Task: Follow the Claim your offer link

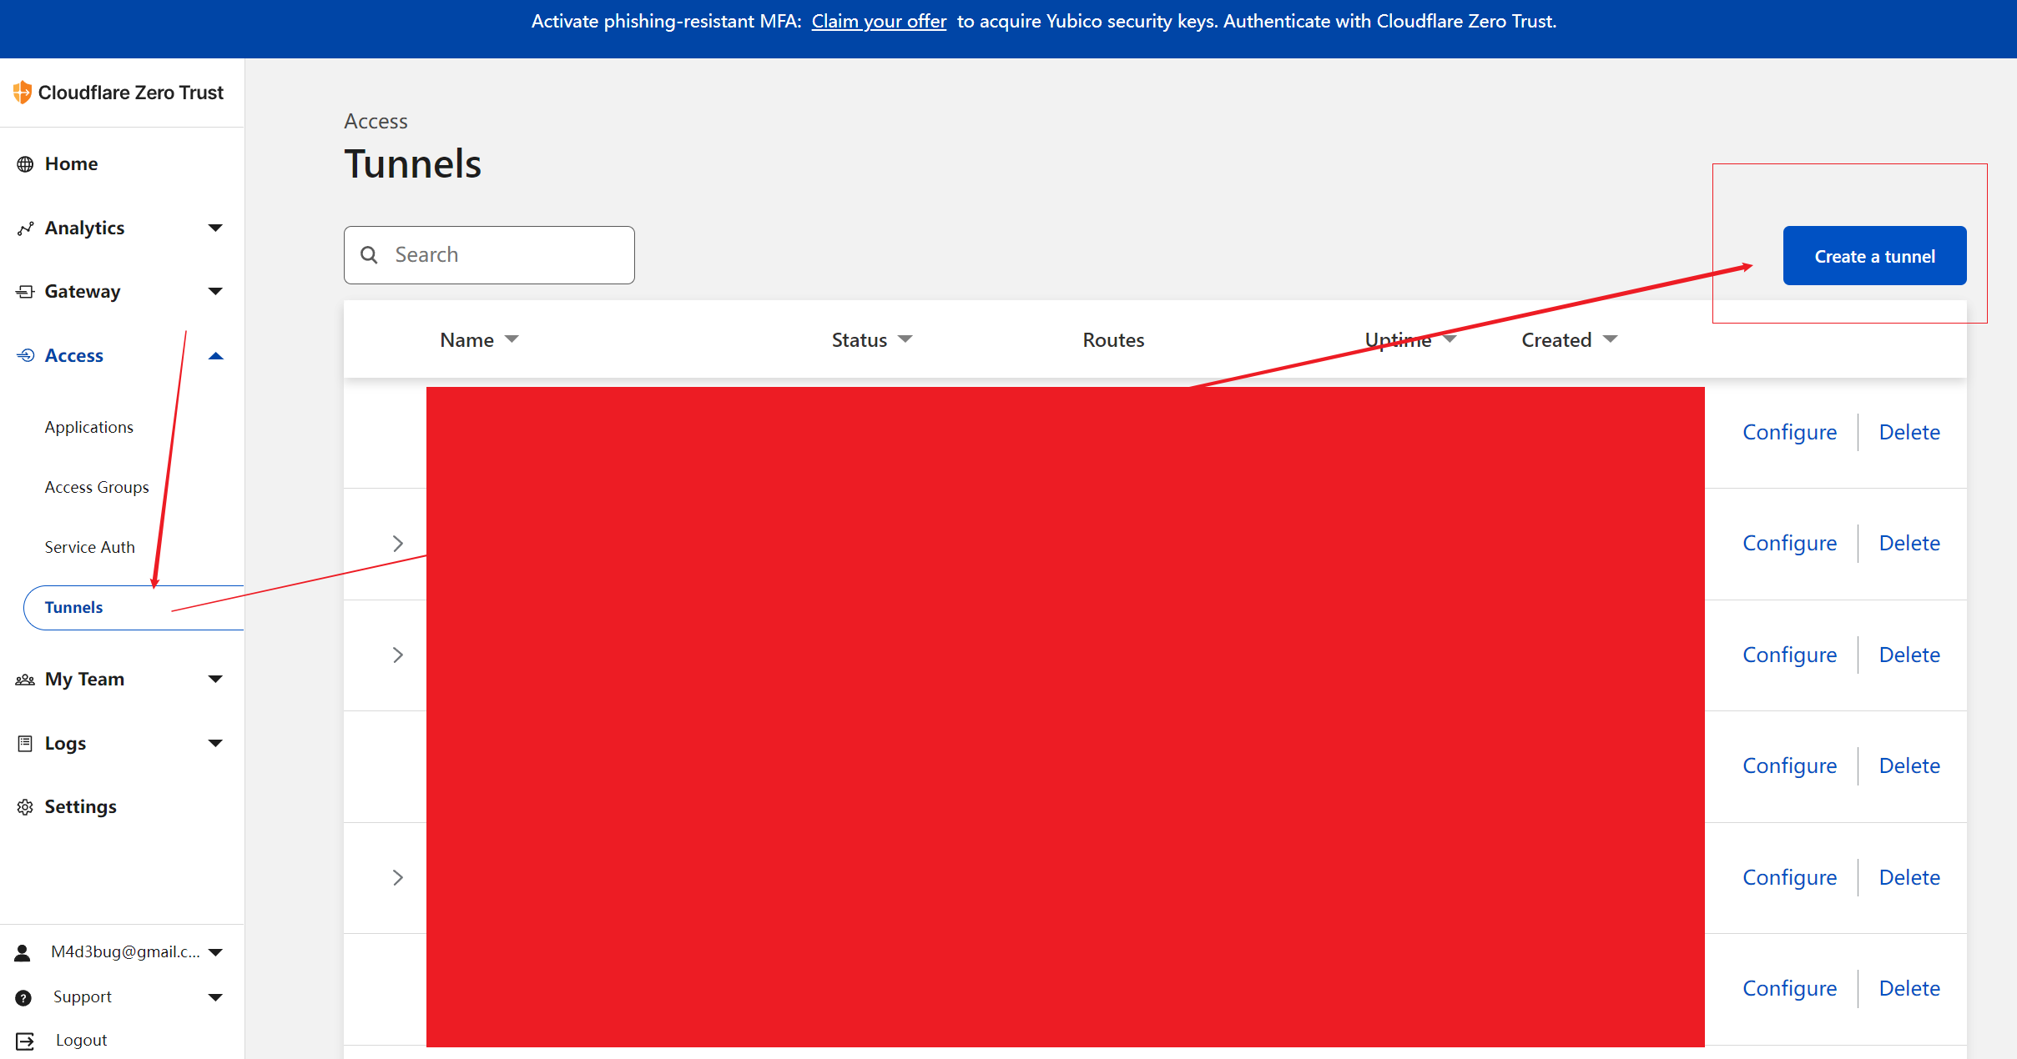Action: 879,22
